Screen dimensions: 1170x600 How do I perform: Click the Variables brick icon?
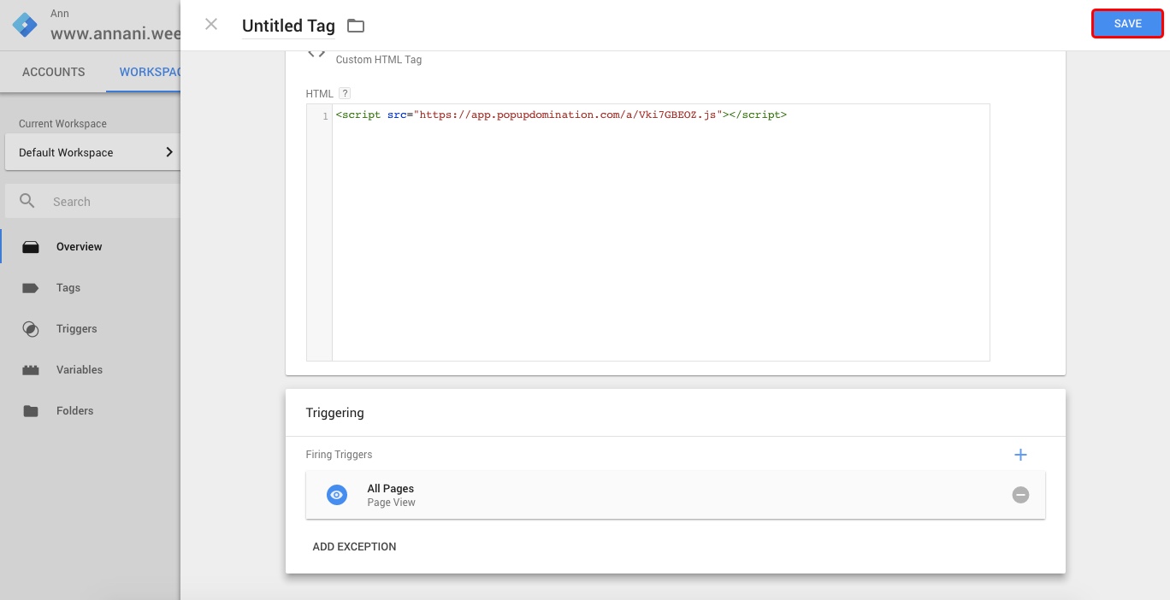point(31,370)
